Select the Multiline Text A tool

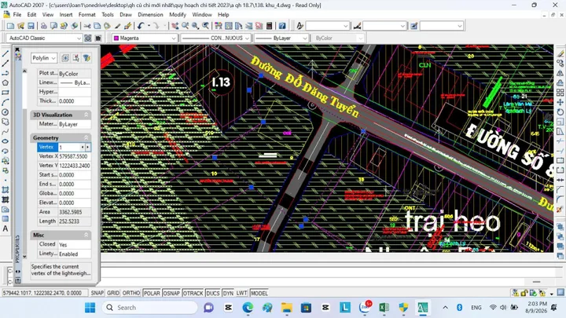tap(5, 228)
